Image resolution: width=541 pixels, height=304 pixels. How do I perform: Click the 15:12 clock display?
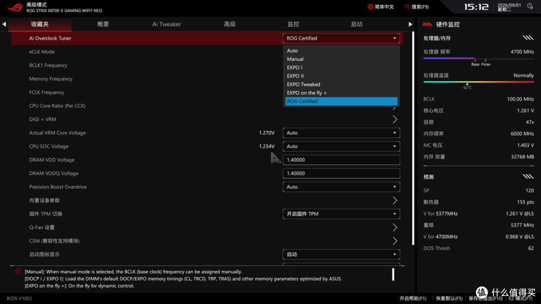[x=476, y=7]
